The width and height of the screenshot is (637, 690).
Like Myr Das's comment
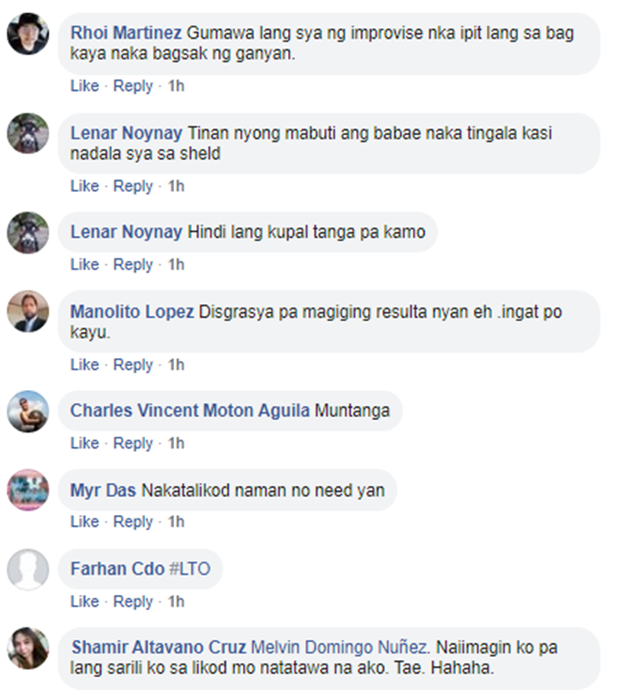pos(84,522)
